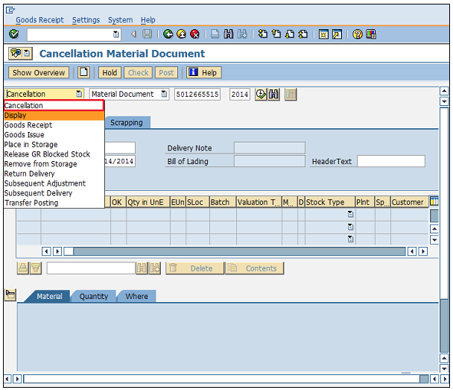Screen dimensions: 453x390
Task: Click the green Back arrow icon
Action: point(168,34)
